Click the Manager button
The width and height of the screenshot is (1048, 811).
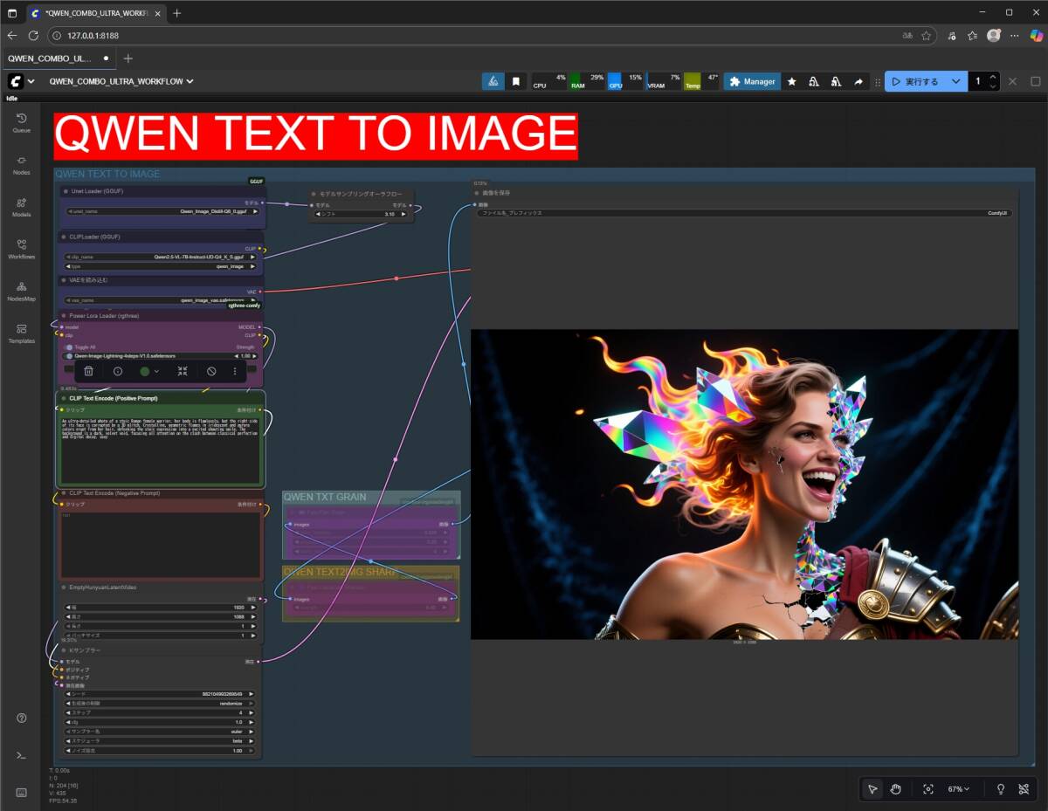(752, 81)
